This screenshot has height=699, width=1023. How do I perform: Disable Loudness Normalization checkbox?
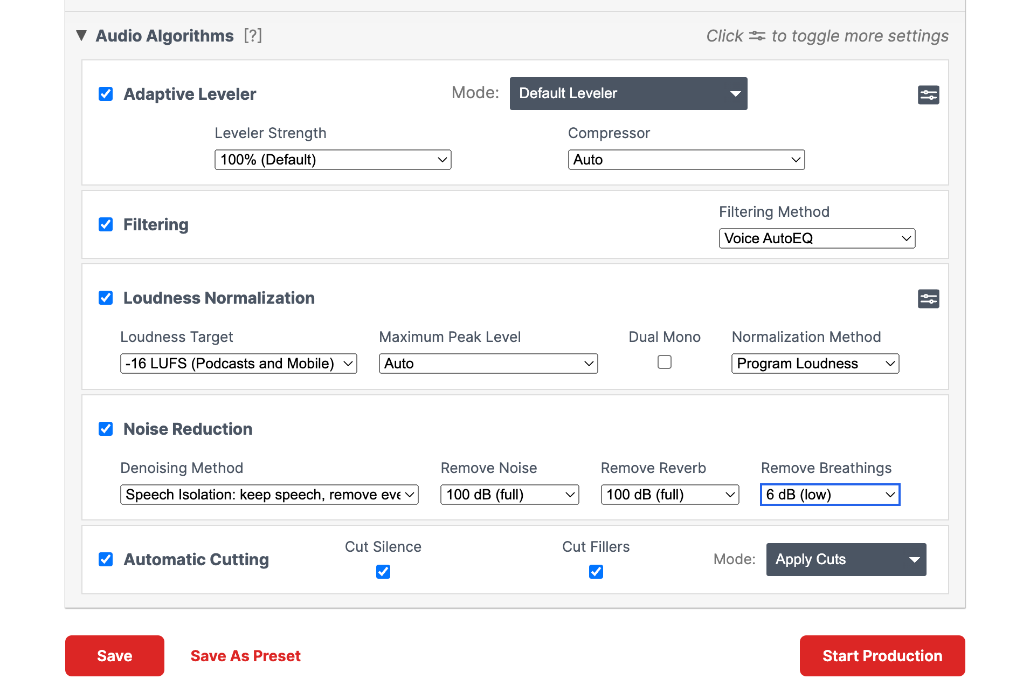coord(106,298)
